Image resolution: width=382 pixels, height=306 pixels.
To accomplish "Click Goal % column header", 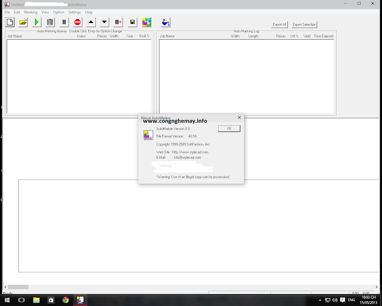I will (144, 36).
